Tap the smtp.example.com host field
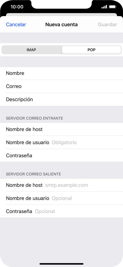123x267 pixels. click(61, 185)
